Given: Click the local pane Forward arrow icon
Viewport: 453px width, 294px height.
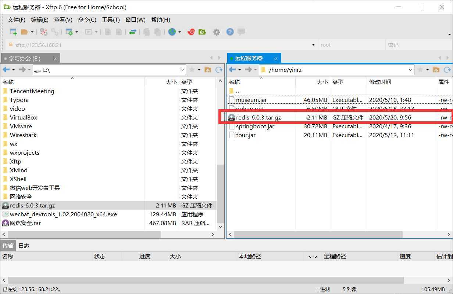Looking at the screenshot, I should point(22,70).
